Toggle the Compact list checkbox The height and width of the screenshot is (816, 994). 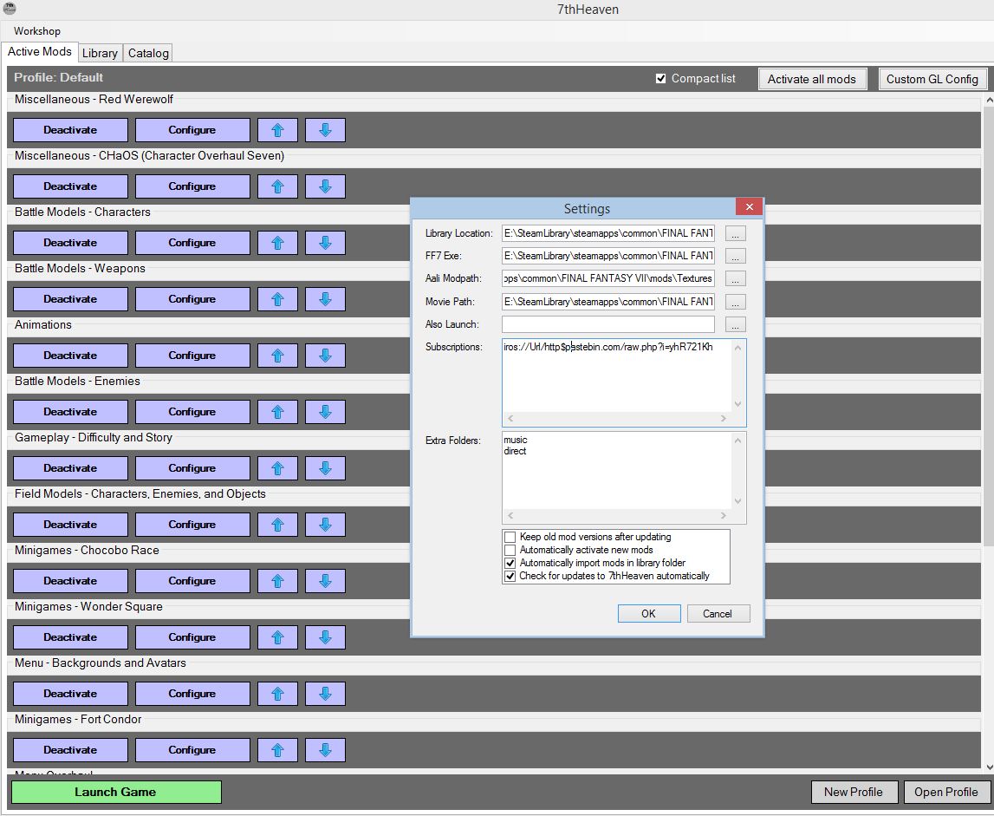coord(660,79)
